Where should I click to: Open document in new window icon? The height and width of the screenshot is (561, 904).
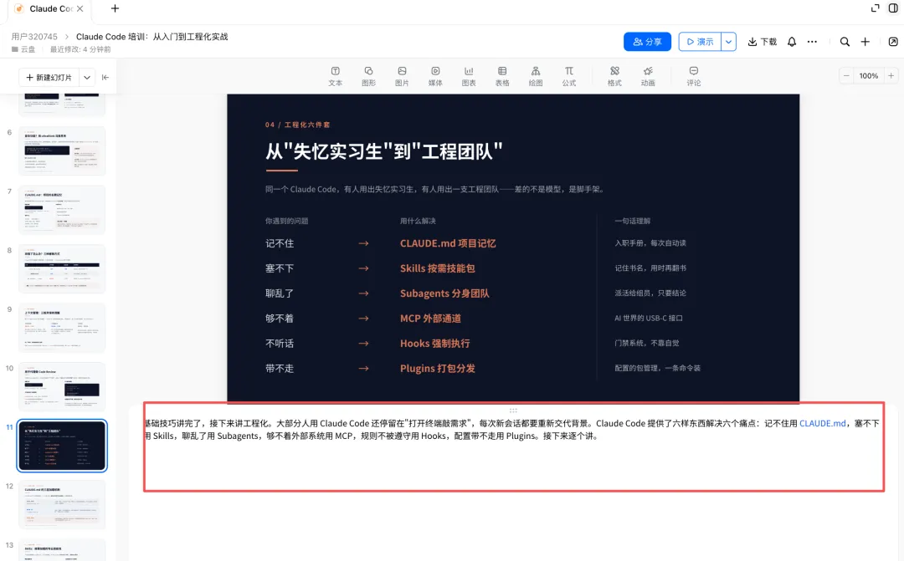coord(893,42)
